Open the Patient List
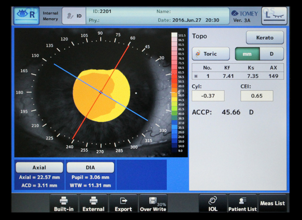 tap(243, 203)
